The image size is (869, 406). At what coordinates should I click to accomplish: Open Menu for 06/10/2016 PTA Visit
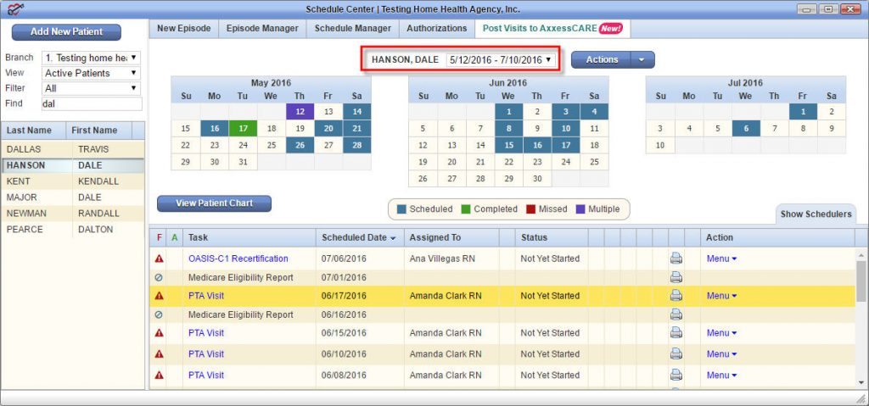coord(721,354)
